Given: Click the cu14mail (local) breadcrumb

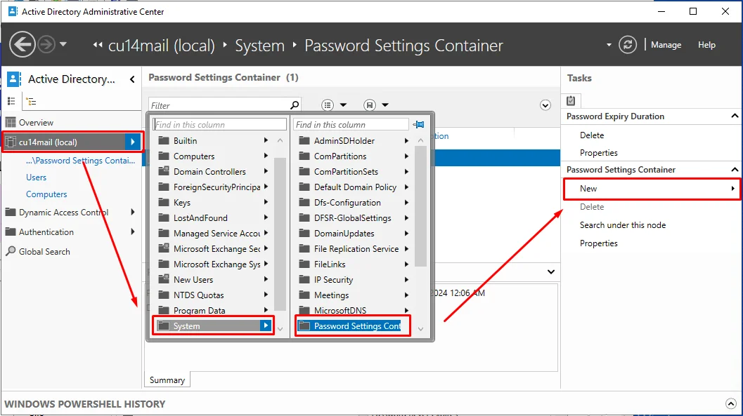Looking at the screenshot, I should click(x=162, y=46).
